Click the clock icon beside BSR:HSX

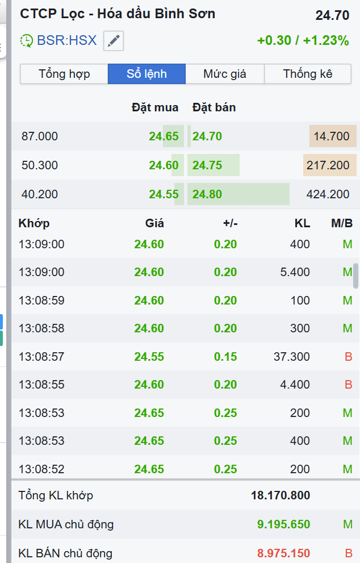(x=26, y=41)
